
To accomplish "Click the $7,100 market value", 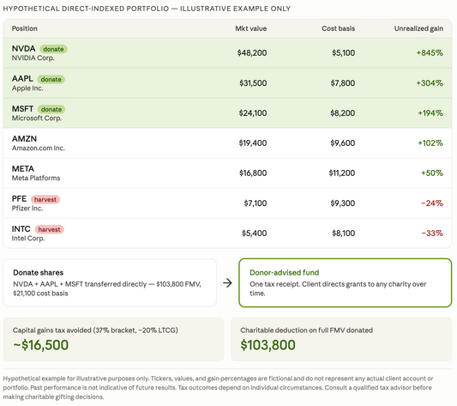I will click(256, 203).
